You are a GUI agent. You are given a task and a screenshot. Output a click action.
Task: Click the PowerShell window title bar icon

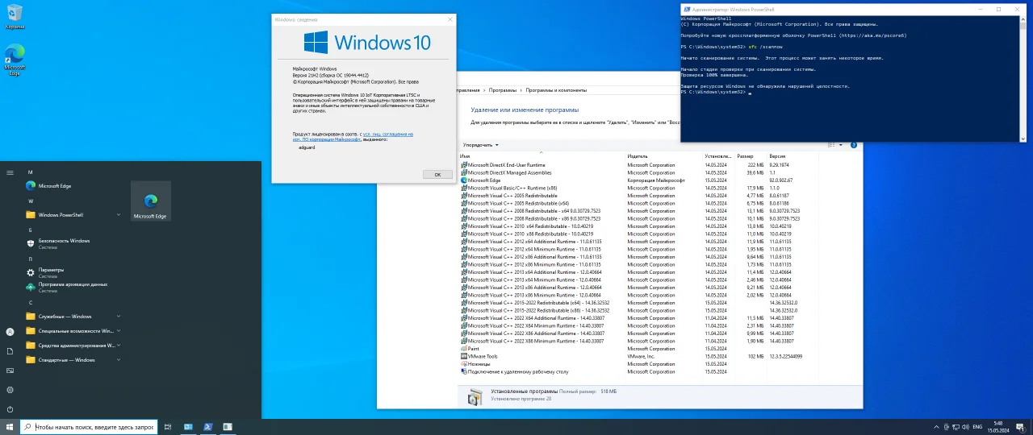coord(687,9)
